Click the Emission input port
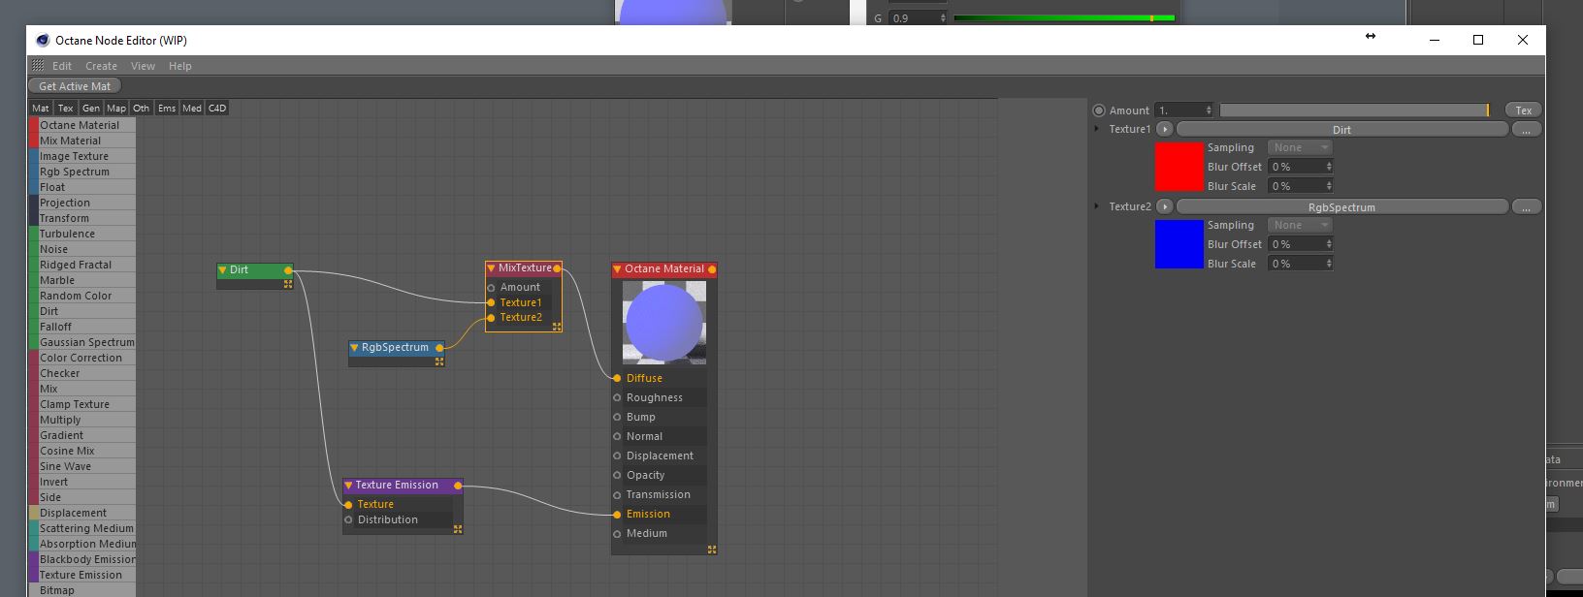The height and width of the screenshot is (597, 1583). (x=617, y=515)
